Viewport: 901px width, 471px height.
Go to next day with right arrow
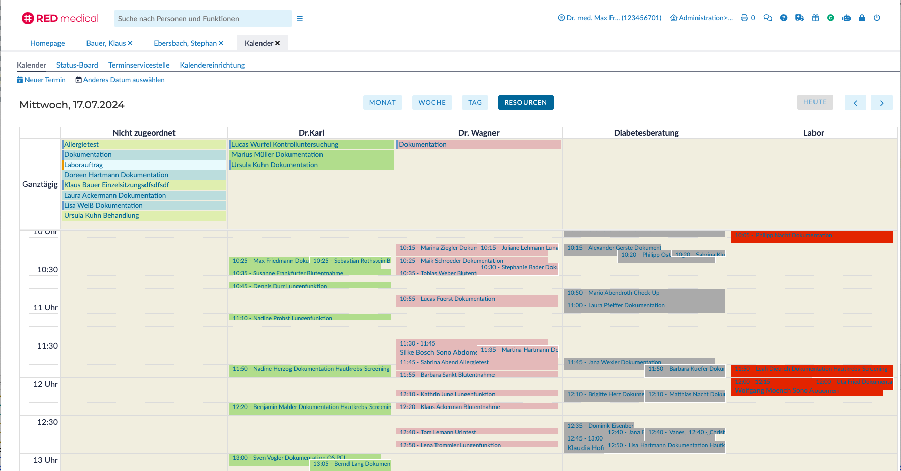click(x=882, y=103)
